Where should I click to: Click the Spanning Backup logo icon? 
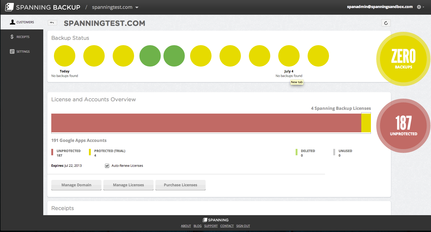tap(9, 7)
